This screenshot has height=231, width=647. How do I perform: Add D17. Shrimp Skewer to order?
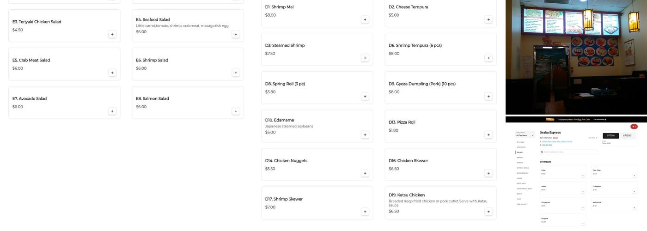365,212
